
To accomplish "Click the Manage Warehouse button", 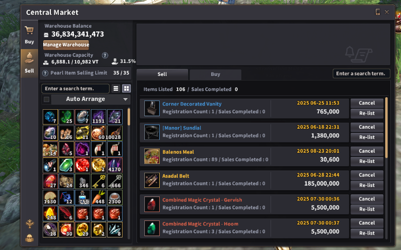I will [66, 45].
